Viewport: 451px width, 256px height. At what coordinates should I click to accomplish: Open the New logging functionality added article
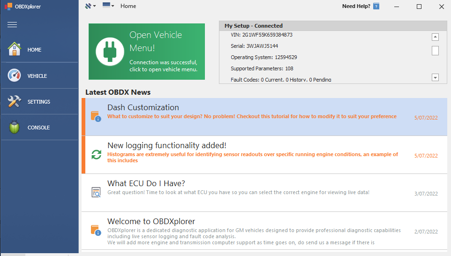click(264, 155)
